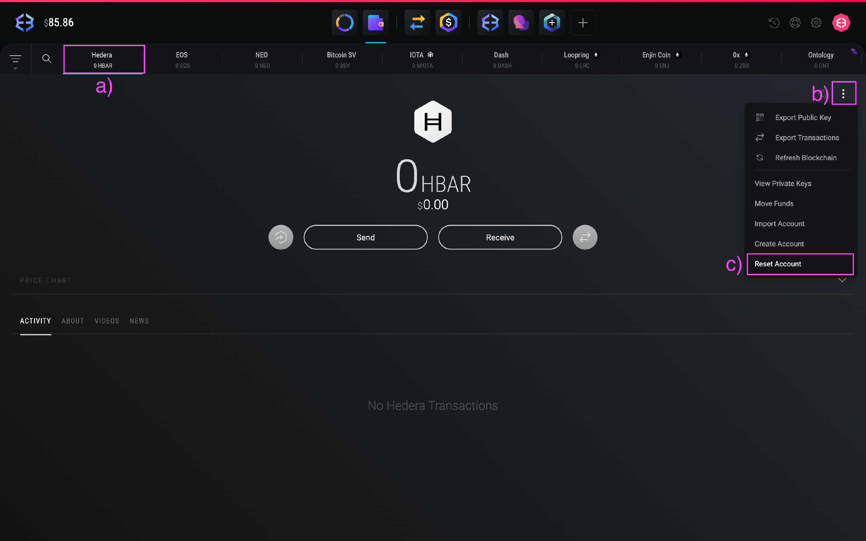866x541 pixels.
Task: Click the round swap icon beside Receive
Action: coord(585,237)
